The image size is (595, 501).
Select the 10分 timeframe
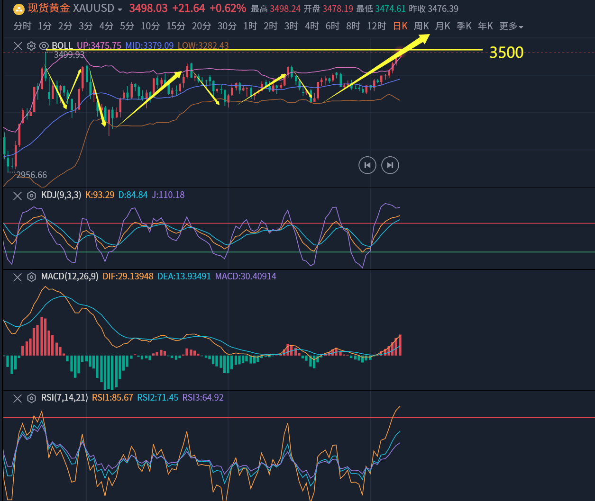click(x=150, y=26)
